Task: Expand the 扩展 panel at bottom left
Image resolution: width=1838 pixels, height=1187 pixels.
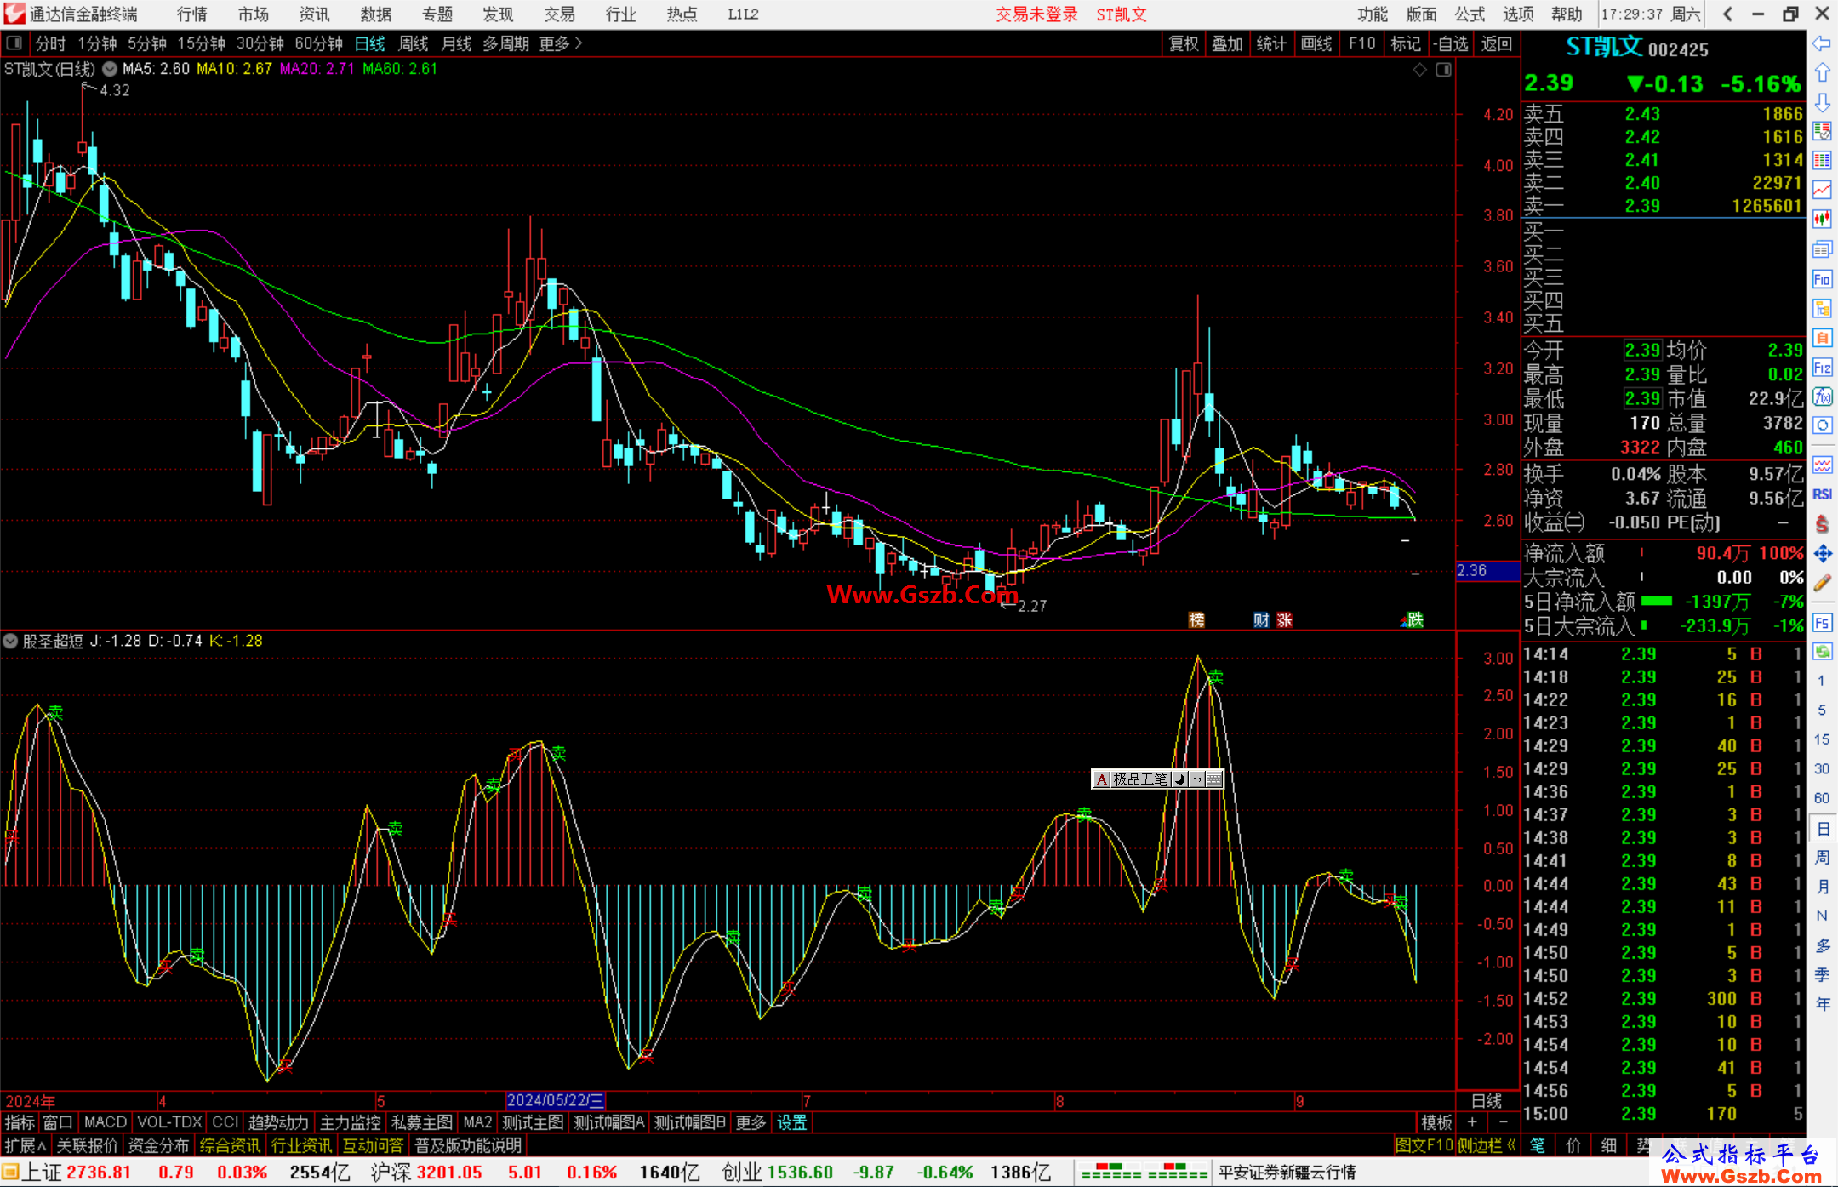Action: pyautogui.click(x=25, y=1145)
